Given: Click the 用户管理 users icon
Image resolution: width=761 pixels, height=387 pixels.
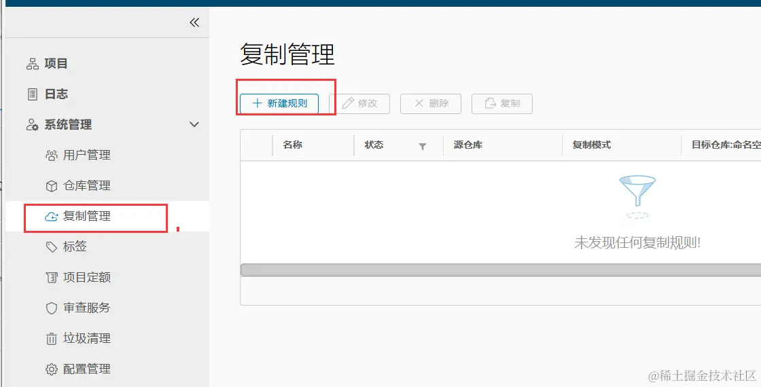Looking at the screenshot, I should click(x=52, y=155).
